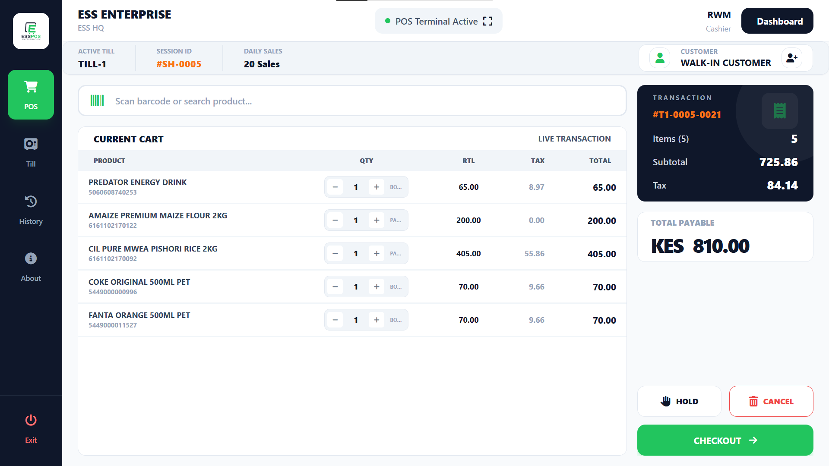Click the KES 810.00 total payable amount
Screen dimensions: 829x466
700,246
